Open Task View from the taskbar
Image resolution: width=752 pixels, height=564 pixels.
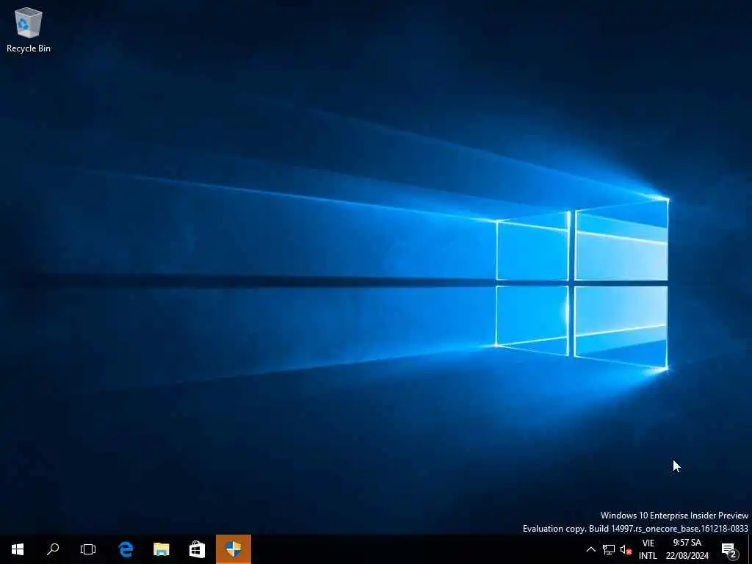pos(88,549)
